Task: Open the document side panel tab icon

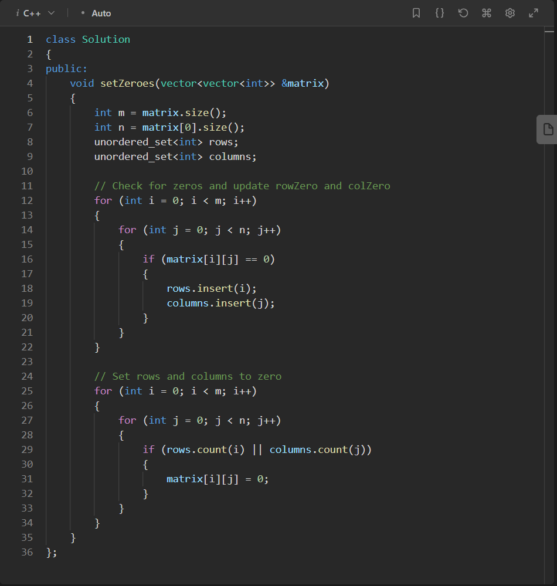Action: pos(548,130)
